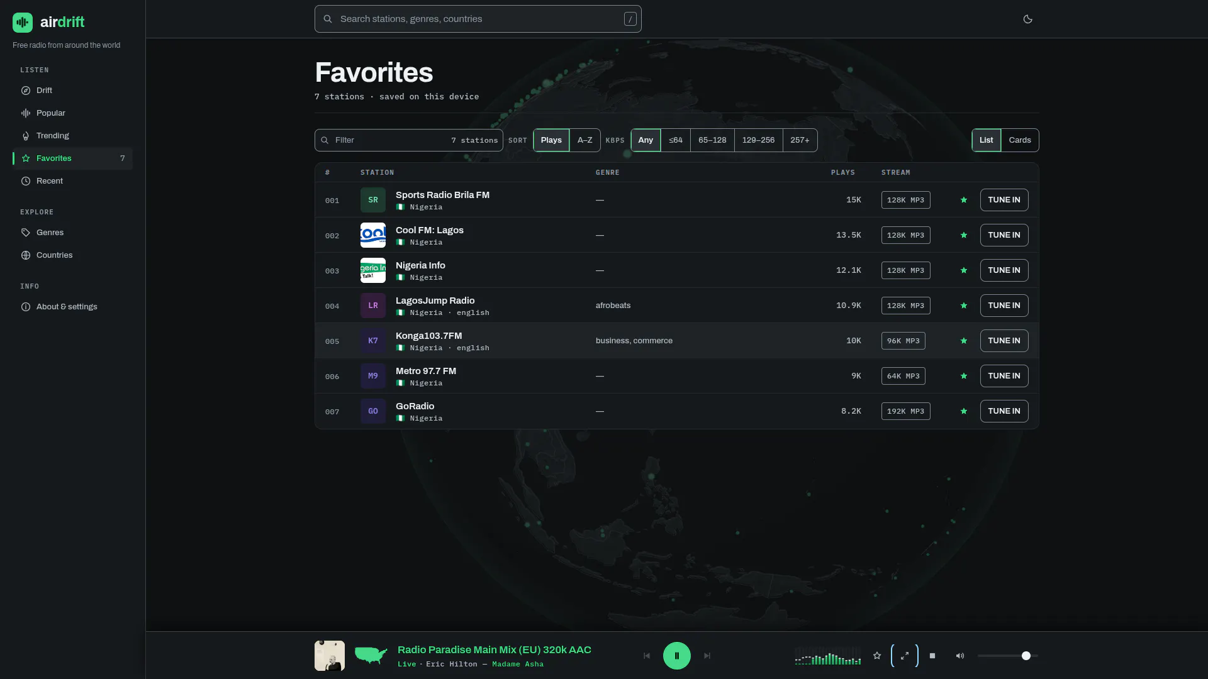
Task: Click the favorites Filter input
Action: (x=409, y=140)
